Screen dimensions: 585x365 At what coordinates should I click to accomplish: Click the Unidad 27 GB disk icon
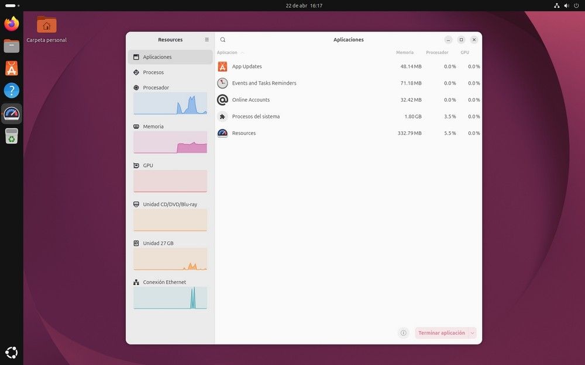tap(136, 243)
